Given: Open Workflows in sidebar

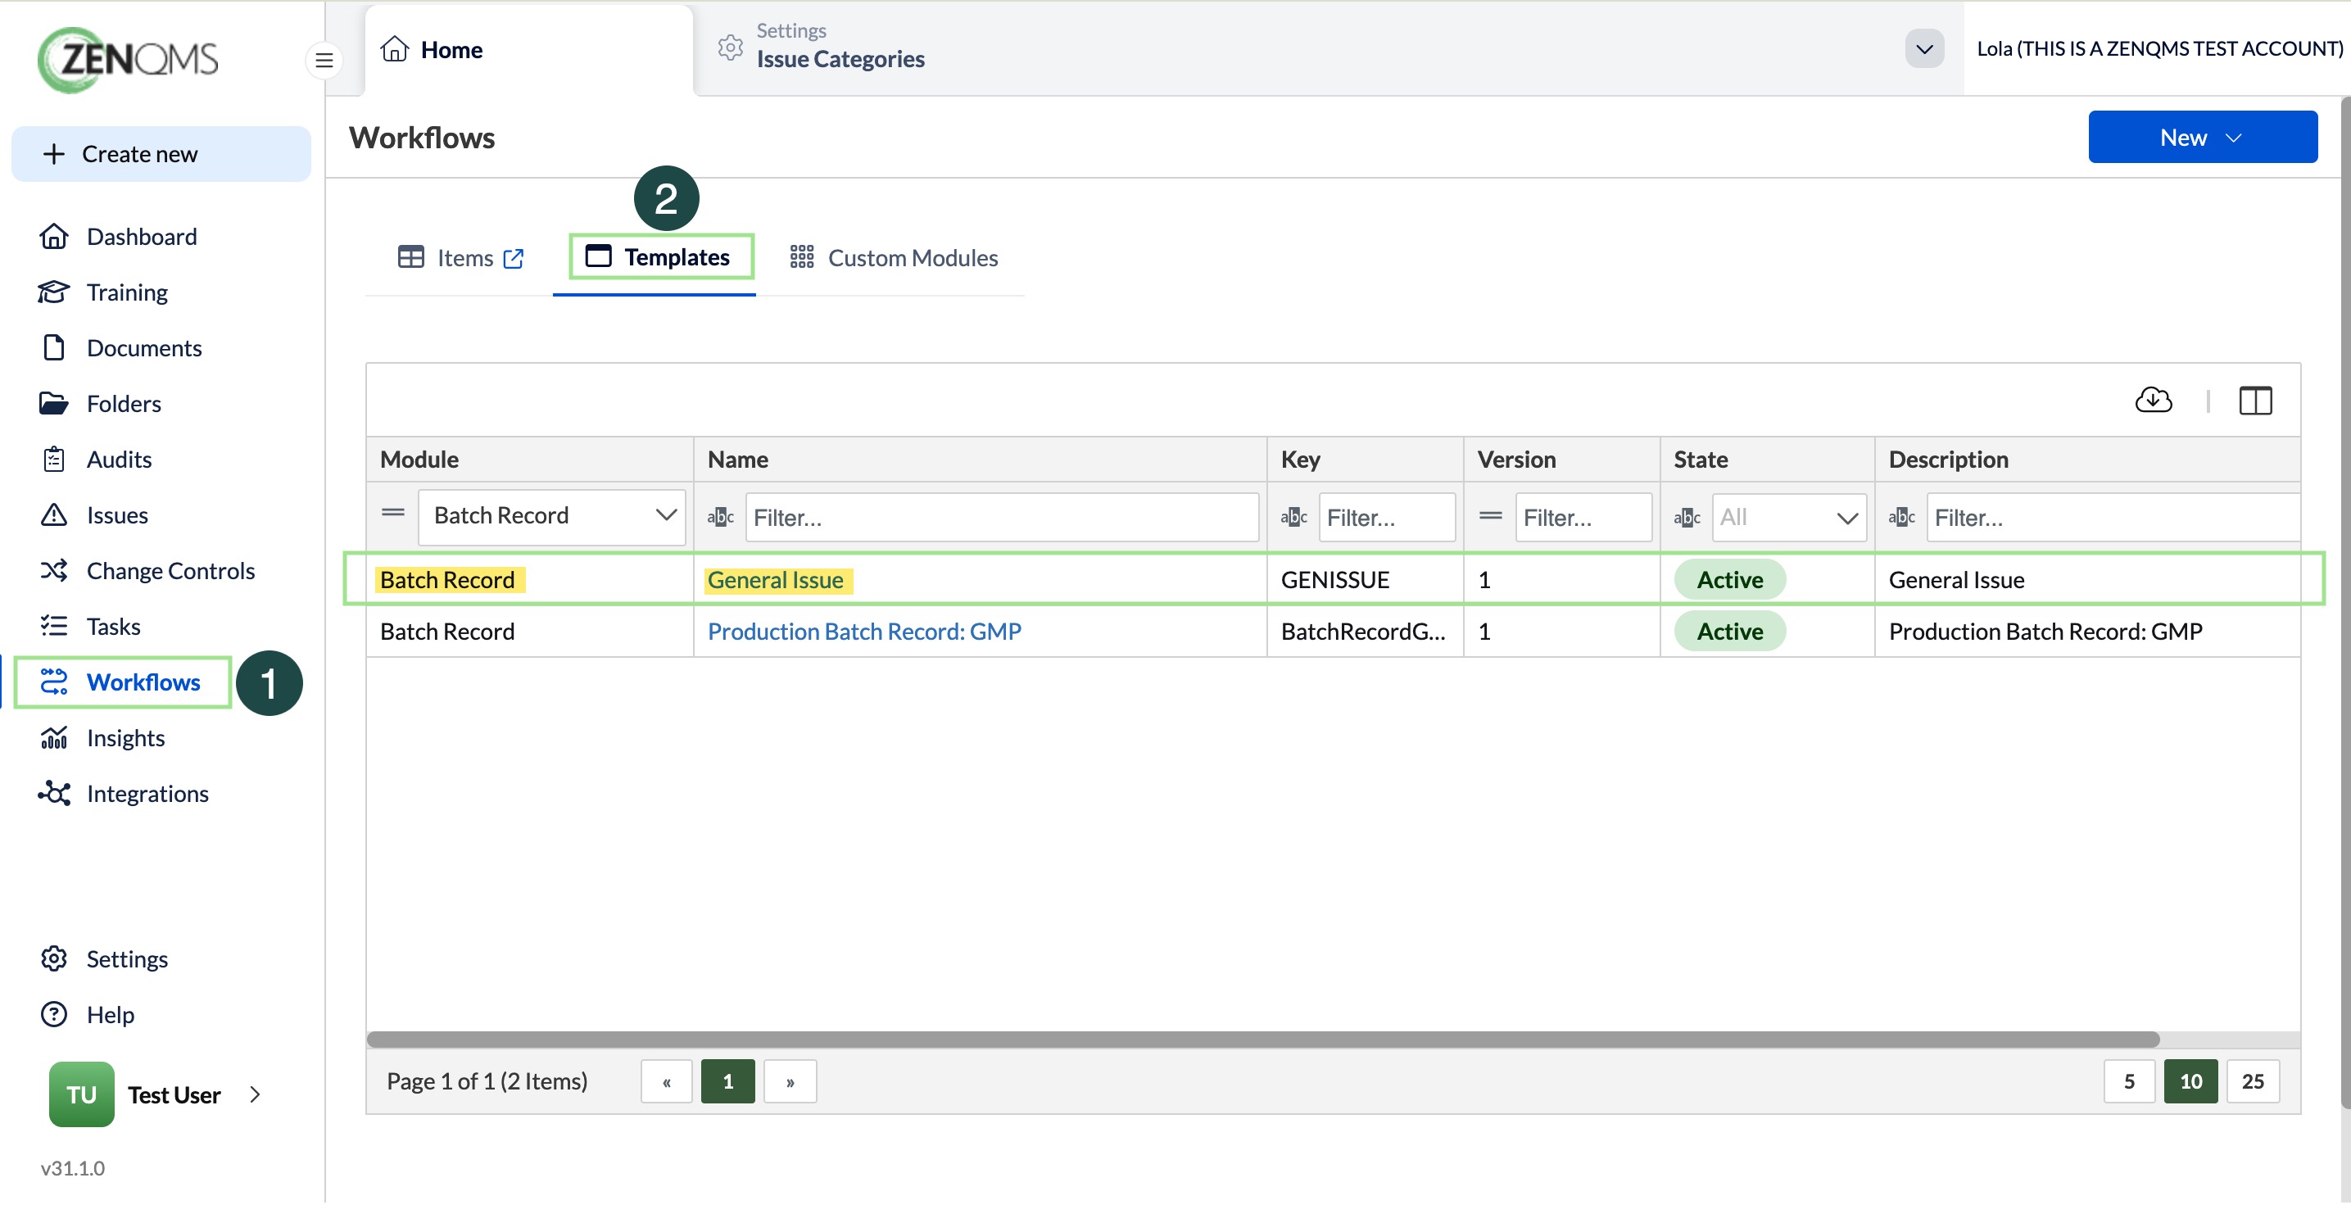Looking at the screenshot, I should (121, 682).
